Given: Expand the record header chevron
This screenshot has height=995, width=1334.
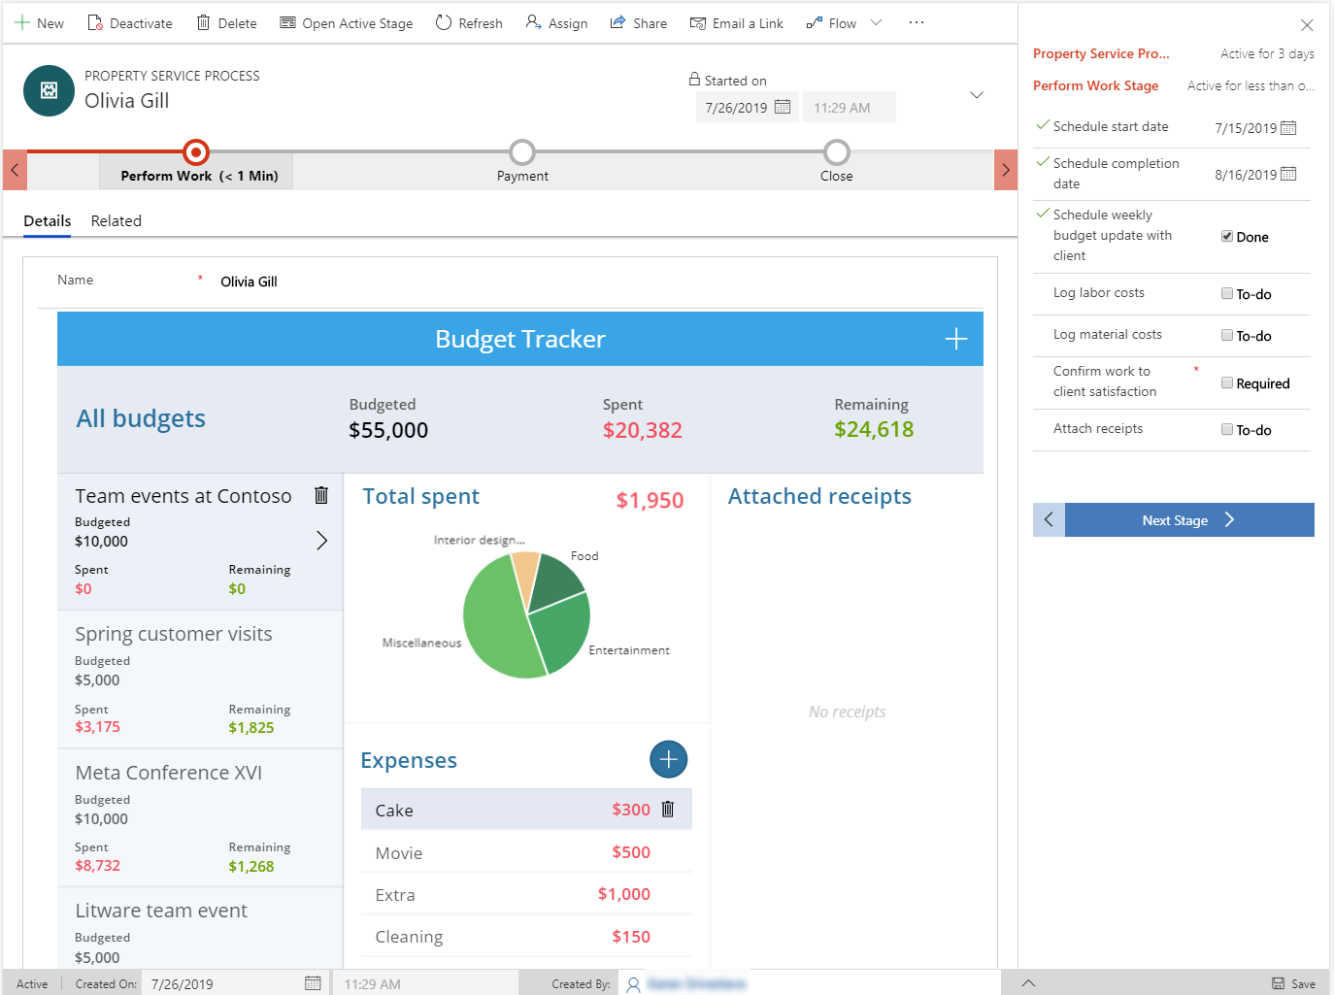Looking at the screenshot, I should [977, 95].
